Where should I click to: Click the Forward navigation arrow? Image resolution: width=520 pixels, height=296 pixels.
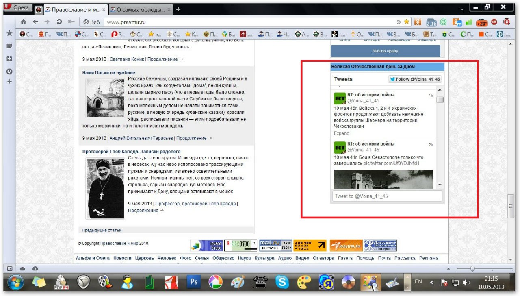pyautogui.click(x=47, y=22)
